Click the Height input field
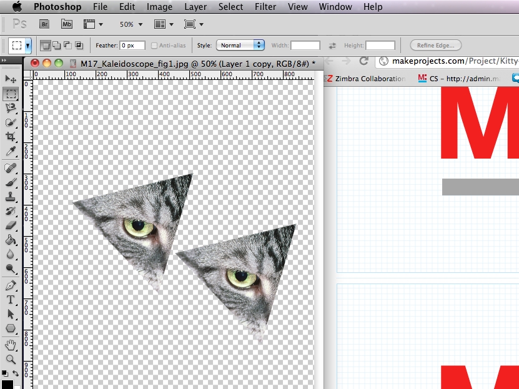519x389 pixels. pyautogui.click(x=380, y=46)
